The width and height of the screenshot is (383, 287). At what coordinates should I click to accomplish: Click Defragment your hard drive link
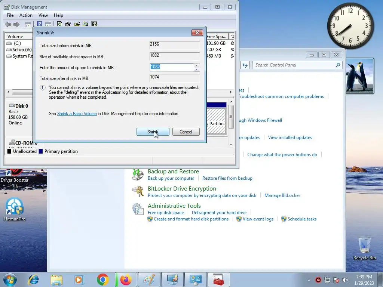[219, 213]
